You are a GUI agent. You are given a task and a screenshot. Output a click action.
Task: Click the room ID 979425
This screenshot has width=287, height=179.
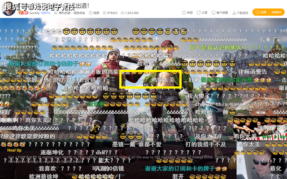(110, 13)
